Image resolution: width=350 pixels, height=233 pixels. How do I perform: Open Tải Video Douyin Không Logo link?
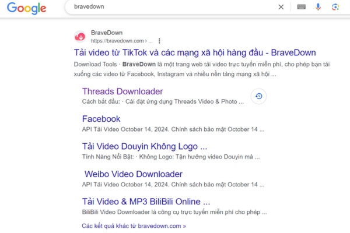pos(145,146)
